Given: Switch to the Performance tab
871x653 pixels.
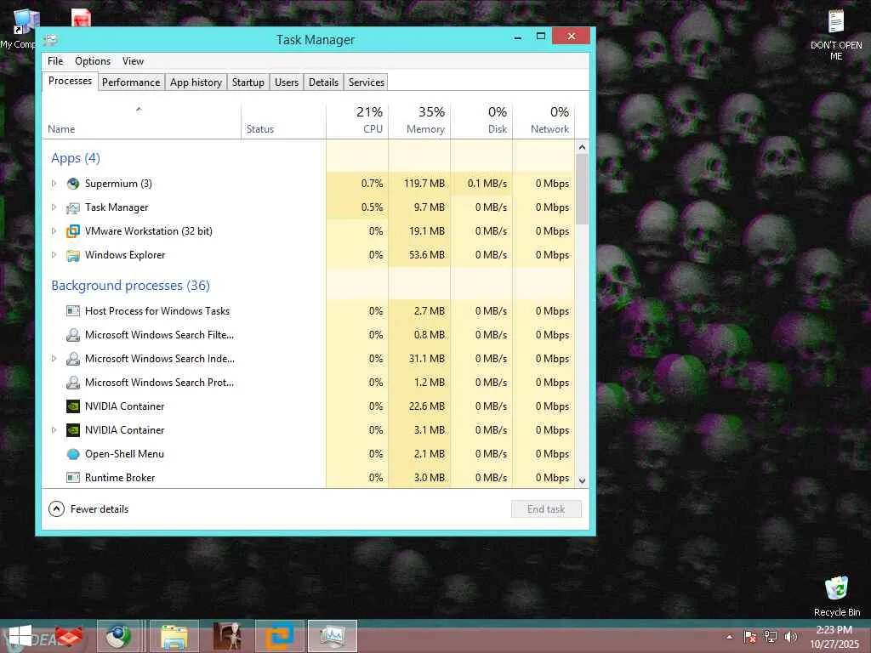Looking at the screenshot, I should click(131, 82).
